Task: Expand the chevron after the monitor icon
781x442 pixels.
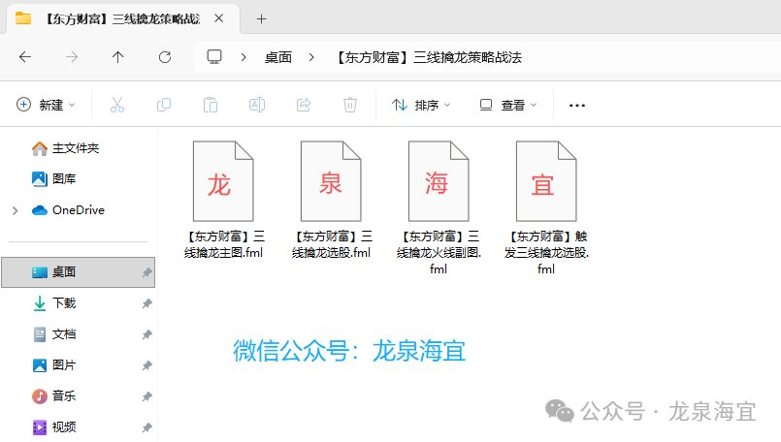Action: tap(244, 57)
